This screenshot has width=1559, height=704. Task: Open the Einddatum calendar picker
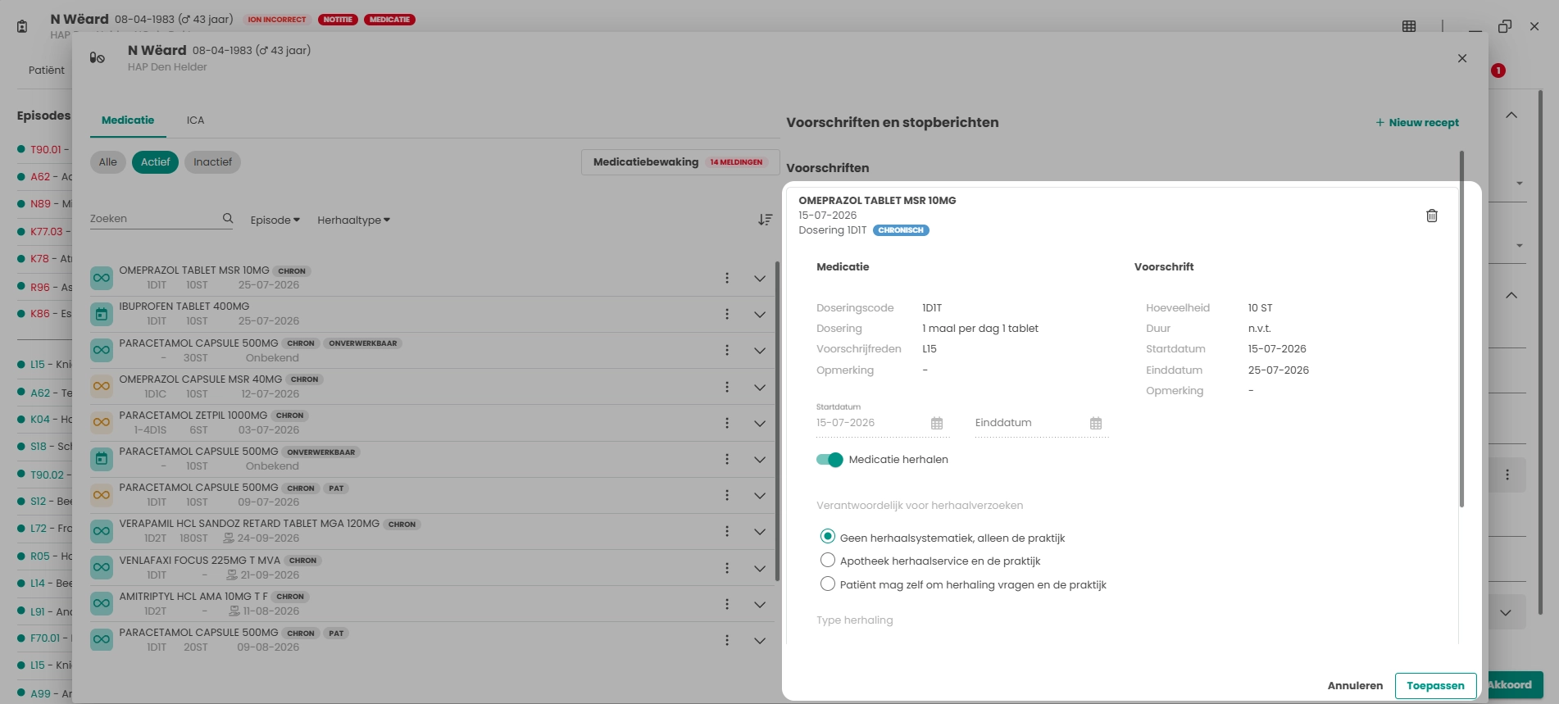coord(1096,423)
